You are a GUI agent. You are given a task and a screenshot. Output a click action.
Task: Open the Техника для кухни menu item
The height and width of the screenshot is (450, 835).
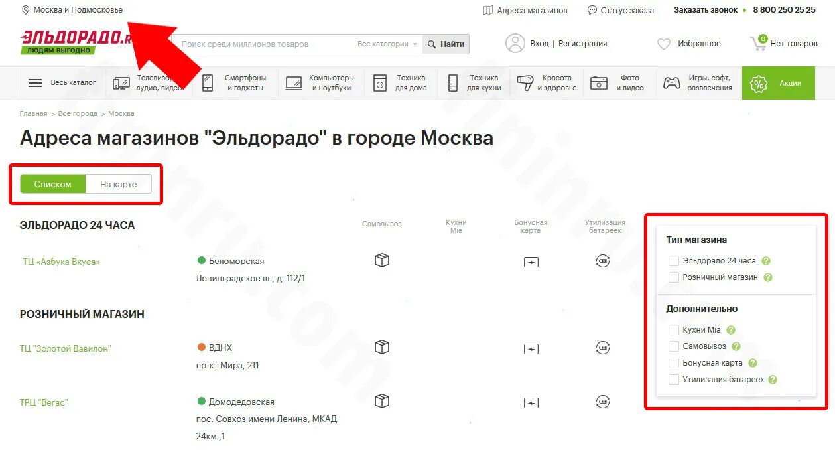click(x=474, y=83)
